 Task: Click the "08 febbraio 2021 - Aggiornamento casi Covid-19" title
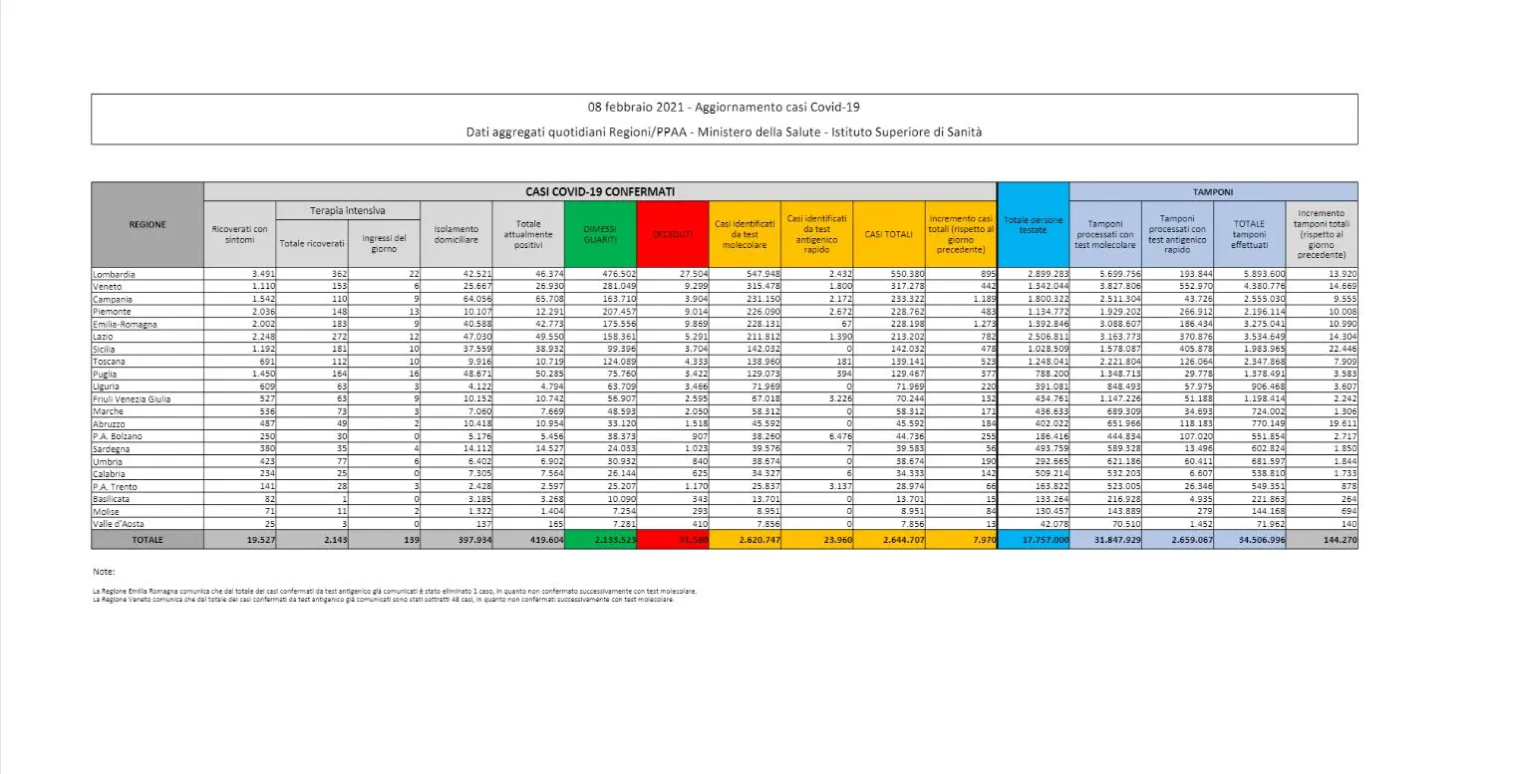725,107
